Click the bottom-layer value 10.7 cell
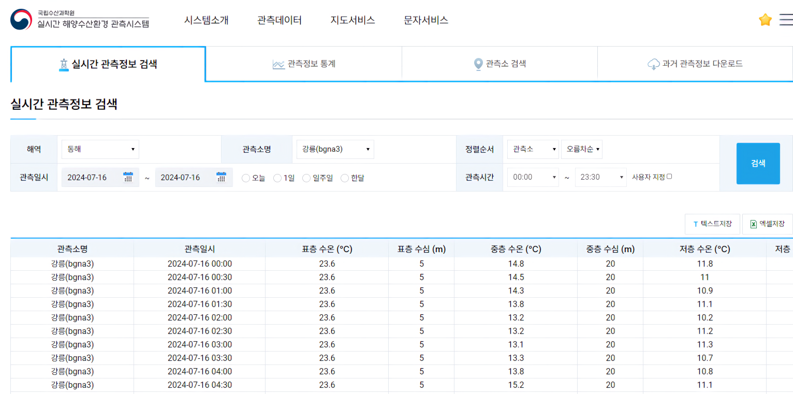The height and width of the screenshot is (394, 793). [x=705, y=358]
